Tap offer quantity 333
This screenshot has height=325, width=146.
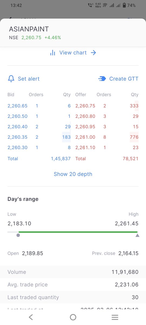(x=134, y=106)
